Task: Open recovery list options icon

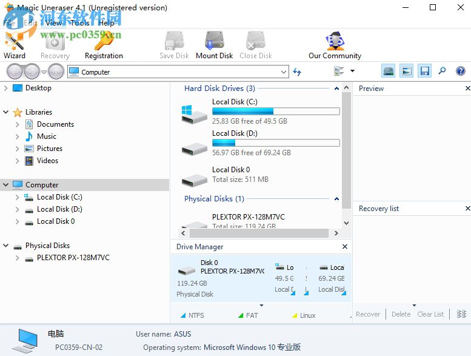Action: pos(461,314)
